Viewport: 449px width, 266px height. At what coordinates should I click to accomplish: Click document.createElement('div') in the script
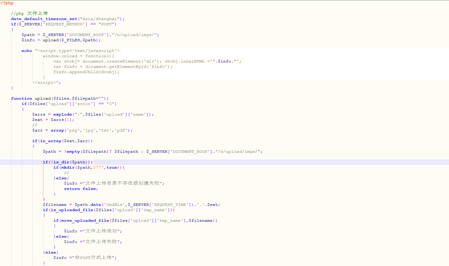(x=122, y=61)
